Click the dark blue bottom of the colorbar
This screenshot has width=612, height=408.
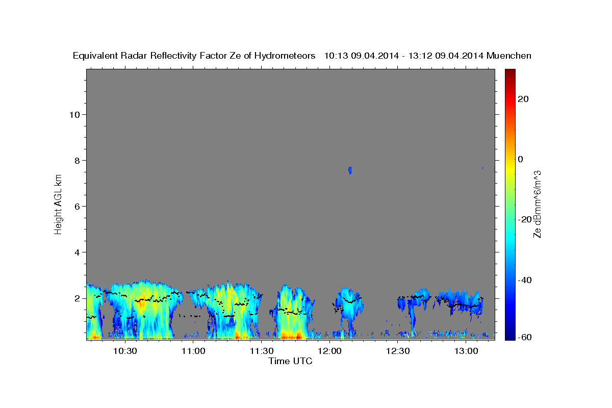pos(509,335)
